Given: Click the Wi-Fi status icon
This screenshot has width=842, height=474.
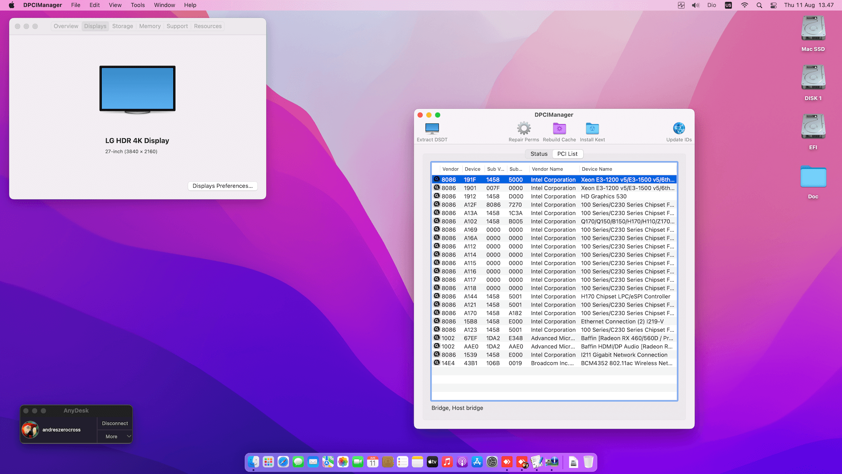Looking at the screenshot, I should click(745, 5).
